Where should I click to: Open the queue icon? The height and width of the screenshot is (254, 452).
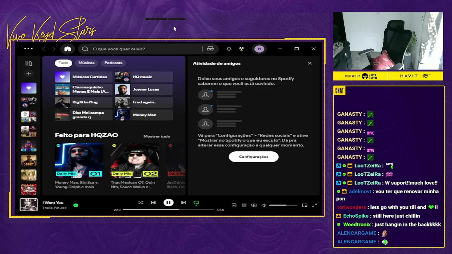point(244,205)
